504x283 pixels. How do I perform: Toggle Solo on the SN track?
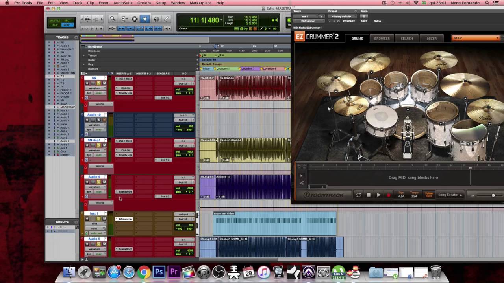pos(98,83)
